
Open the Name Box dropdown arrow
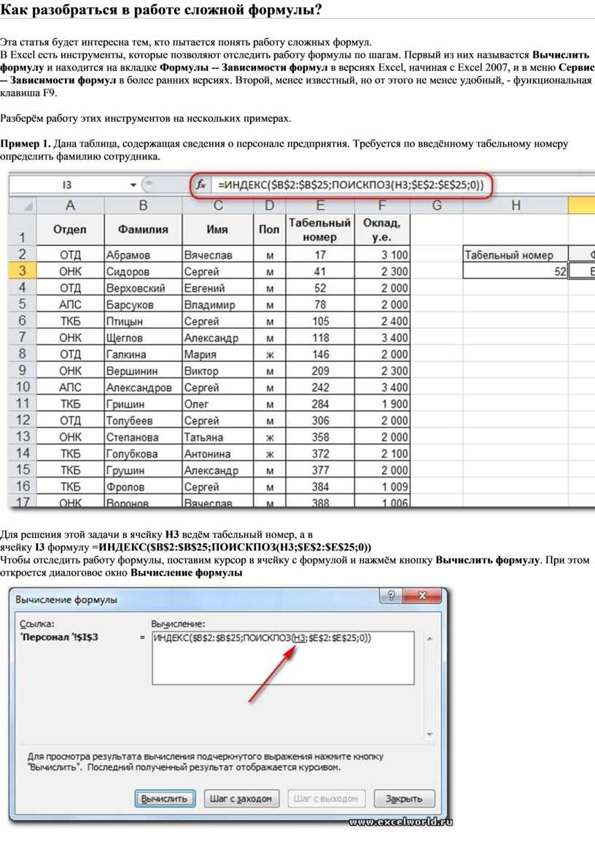[x=133, y=185]
